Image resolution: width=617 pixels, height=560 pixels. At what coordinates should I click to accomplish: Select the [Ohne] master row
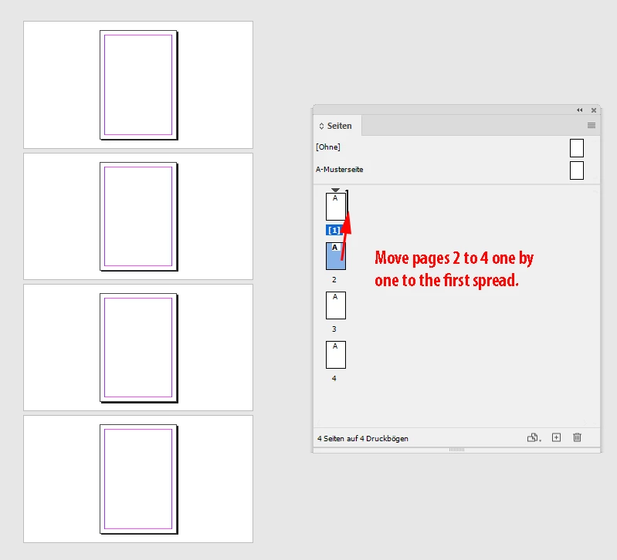pyautogui.click(x=456, y=147)
